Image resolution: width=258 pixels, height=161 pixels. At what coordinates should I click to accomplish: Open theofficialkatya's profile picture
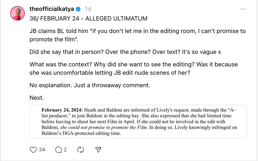pyautogui.click(x=18, y=13)
